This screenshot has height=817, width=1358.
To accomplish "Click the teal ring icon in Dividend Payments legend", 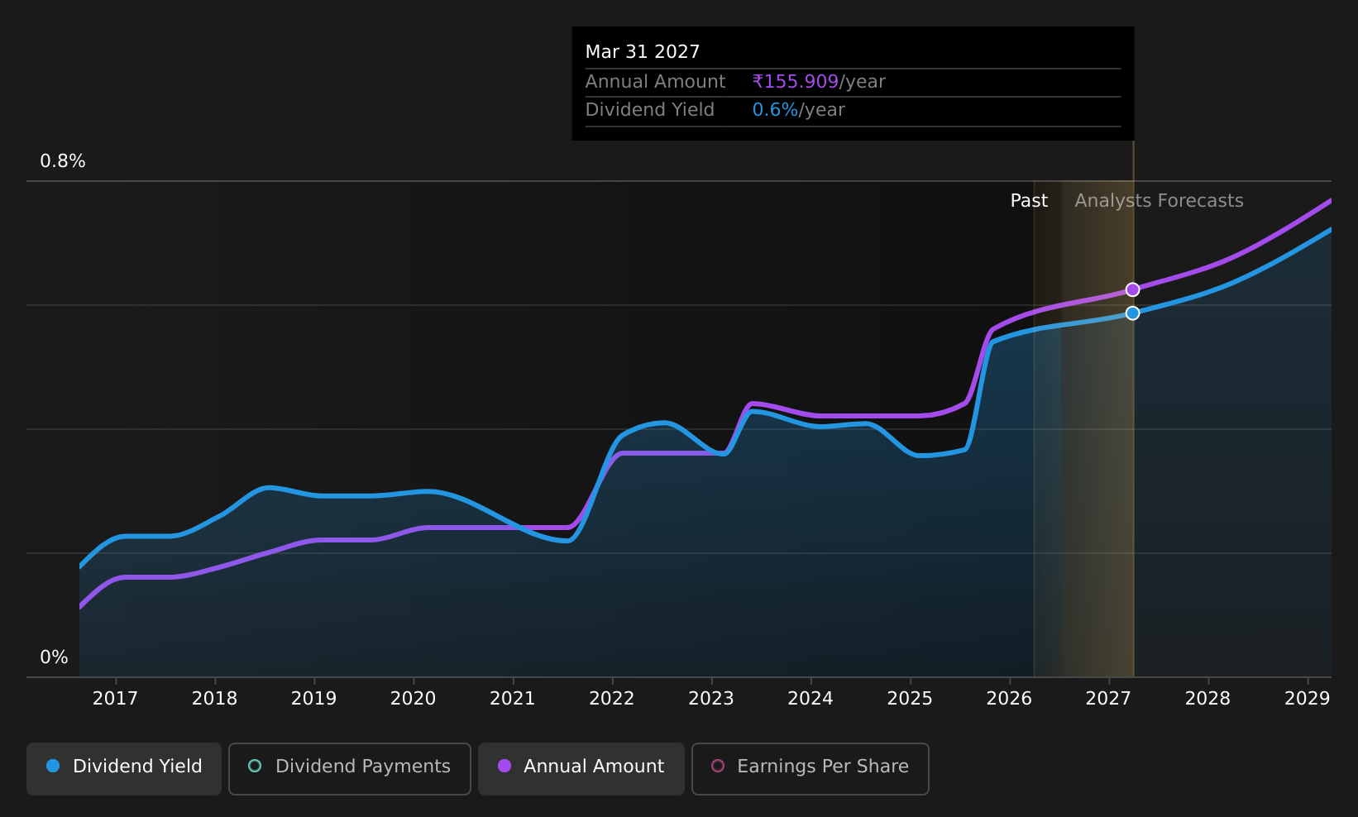I will (x=255, y=766).
